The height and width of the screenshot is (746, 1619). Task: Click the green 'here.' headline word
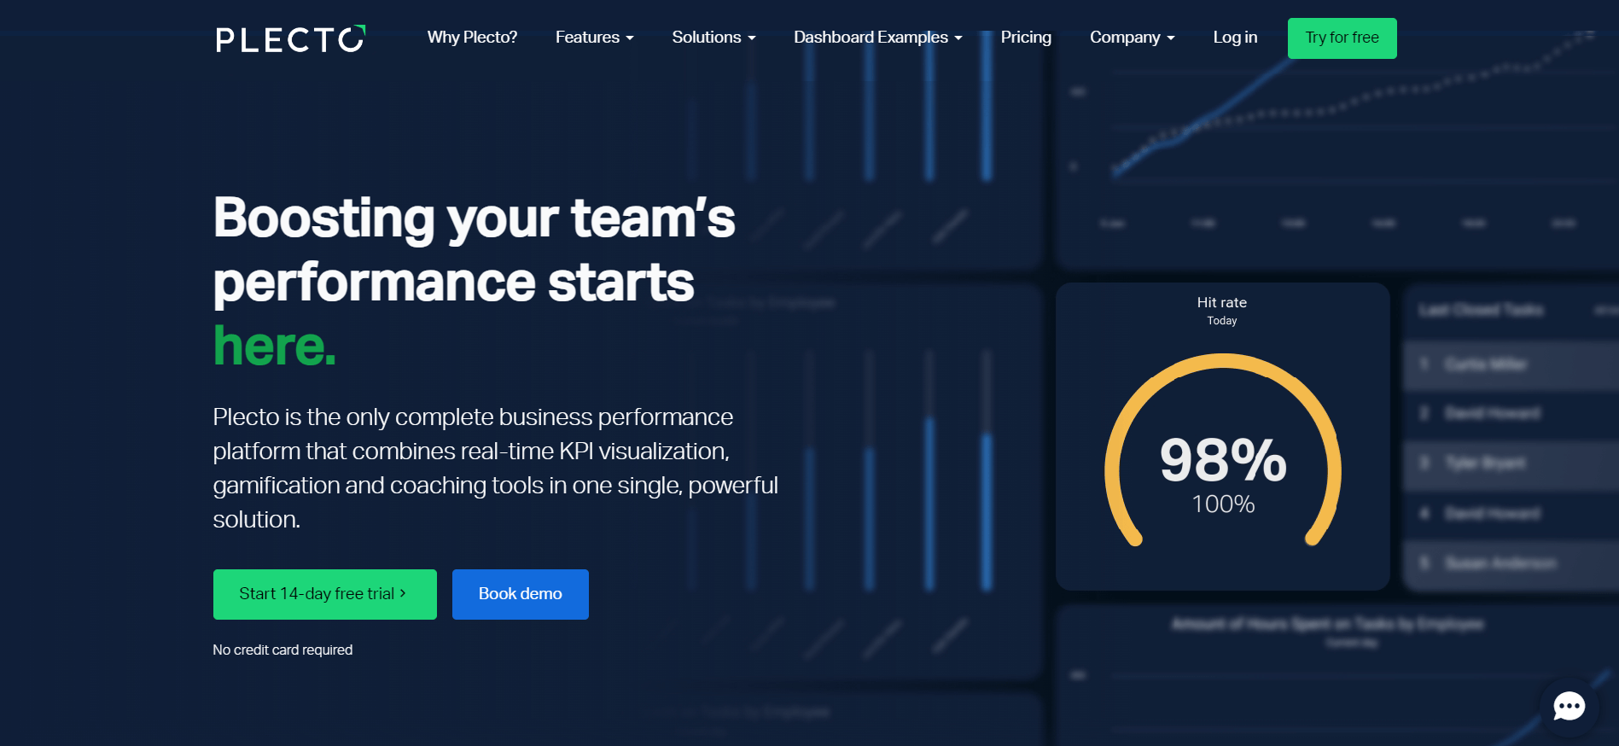tap(275, 347)
